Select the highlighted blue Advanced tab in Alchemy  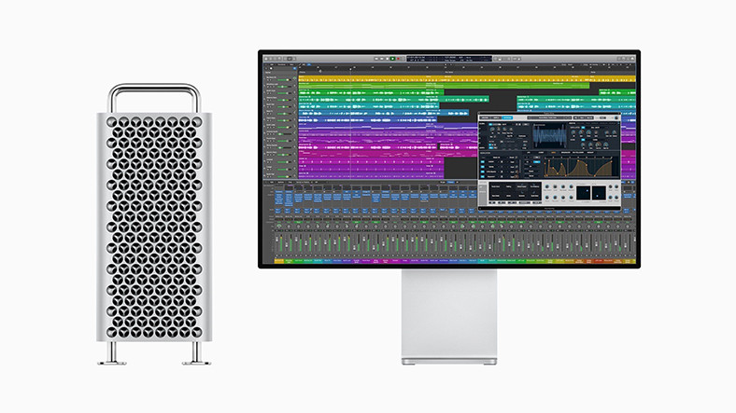(x=507, y=117)
